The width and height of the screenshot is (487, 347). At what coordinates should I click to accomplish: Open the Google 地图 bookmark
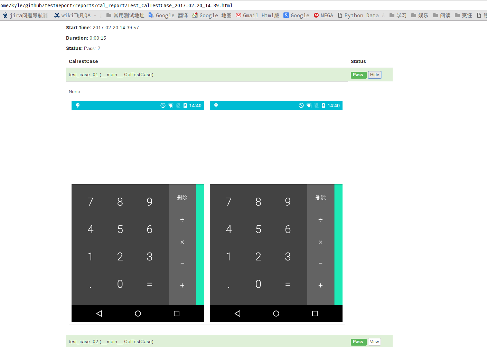tap(212, 15)
